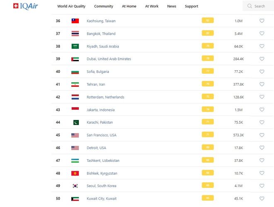Screen dimensions: 274x207
Task: Click the Pakistan flag icon
Action: click(x=75, y=123)
